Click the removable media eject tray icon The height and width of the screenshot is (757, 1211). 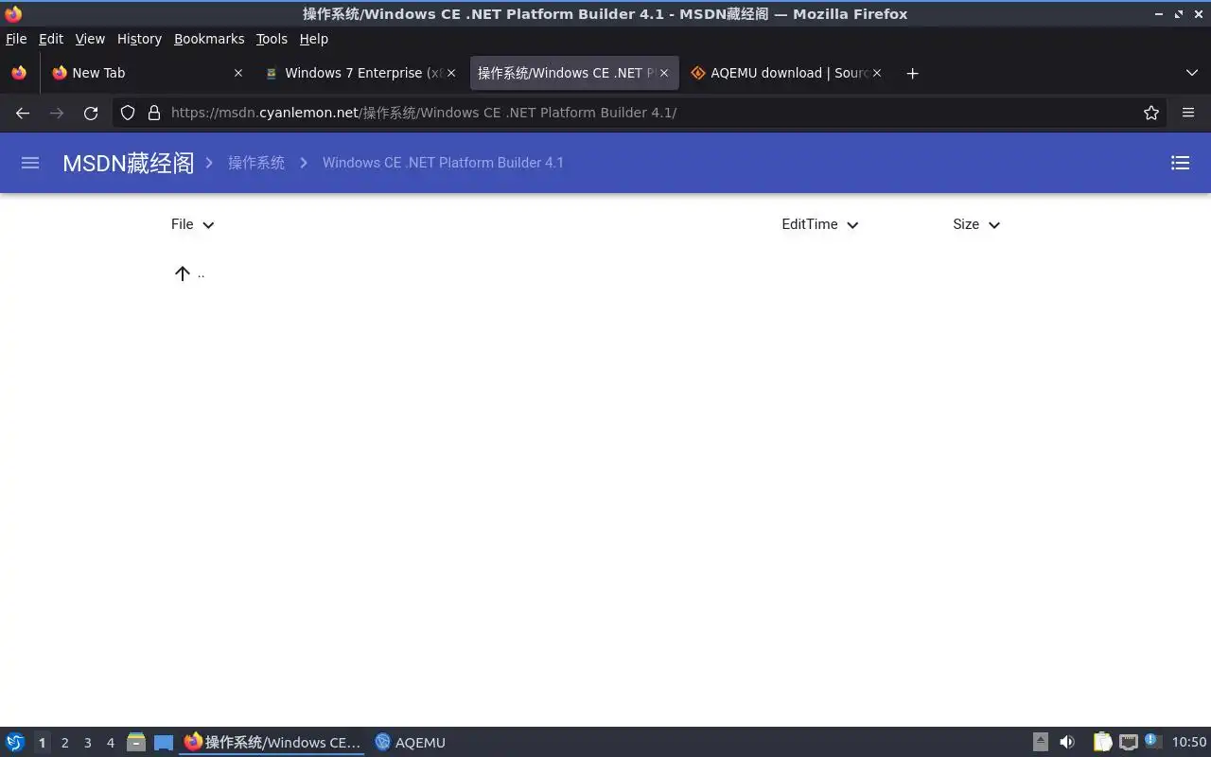coord(1041,743)
